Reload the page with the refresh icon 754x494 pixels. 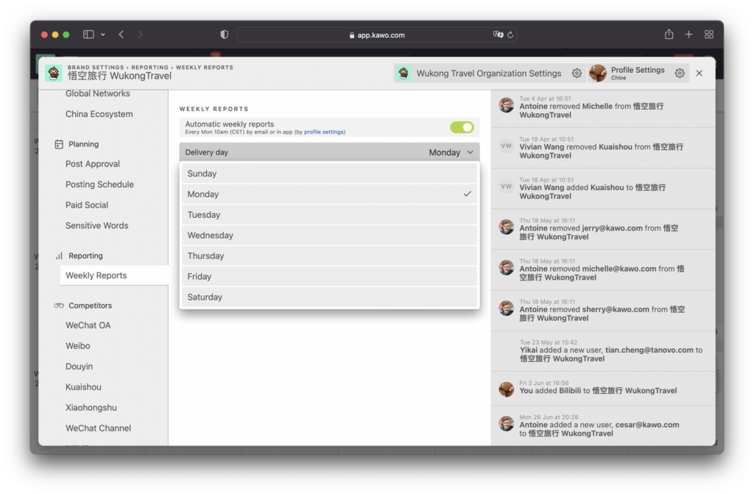(x=510, y=35)
